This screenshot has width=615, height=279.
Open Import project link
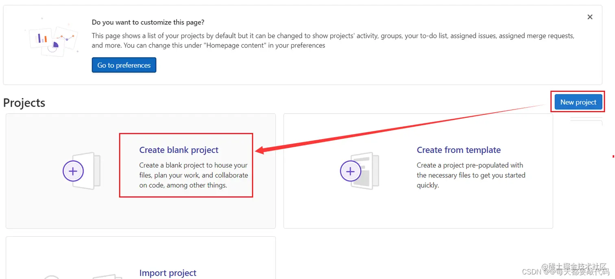(168, 273)
